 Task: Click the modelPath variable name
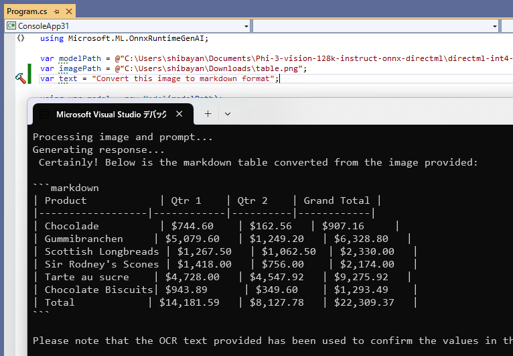click(x=80, y=58)
